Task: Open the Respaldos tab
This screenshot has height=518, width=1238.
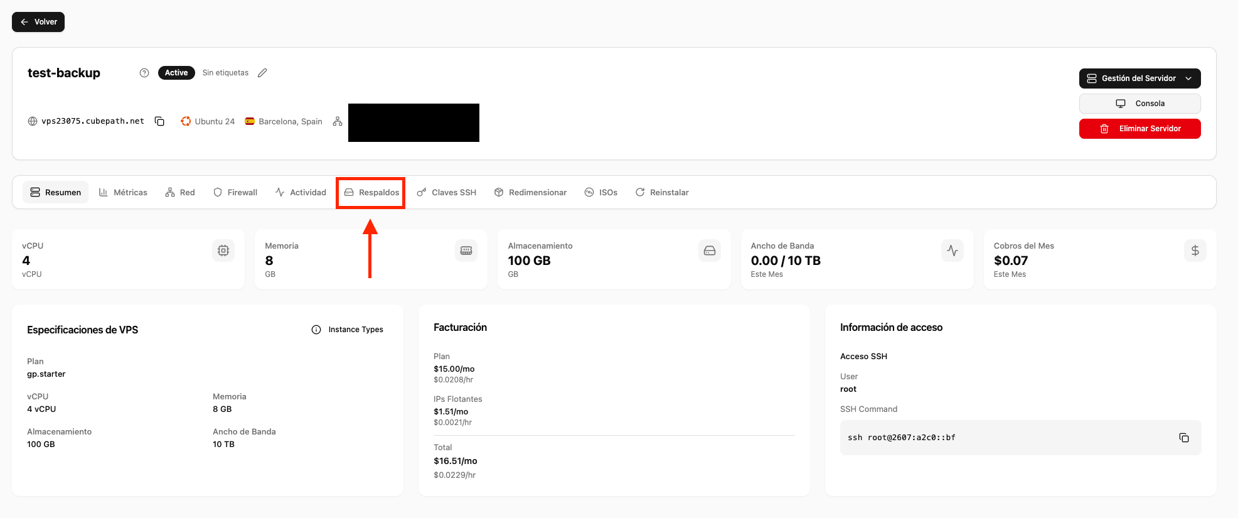Action: (371, 193)
